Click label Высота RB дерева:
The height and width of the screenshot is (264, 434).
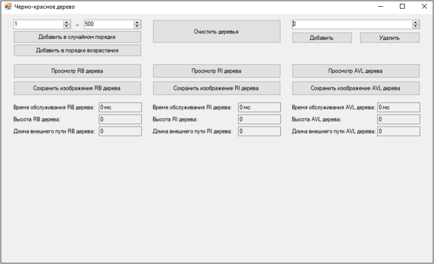coord(37,120)
